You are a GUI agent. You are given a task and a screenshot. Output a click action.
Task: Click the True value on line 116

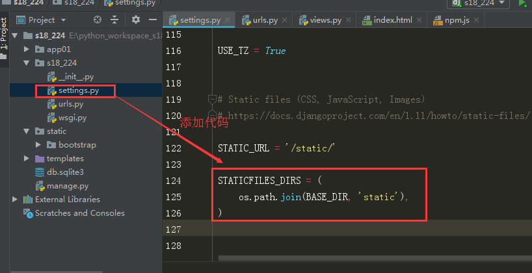coord(276,51)
